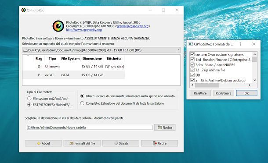This screenshot has width=268, height=163.
Task: Open the disk selection dropdown
Action: [x=101, y=50]
